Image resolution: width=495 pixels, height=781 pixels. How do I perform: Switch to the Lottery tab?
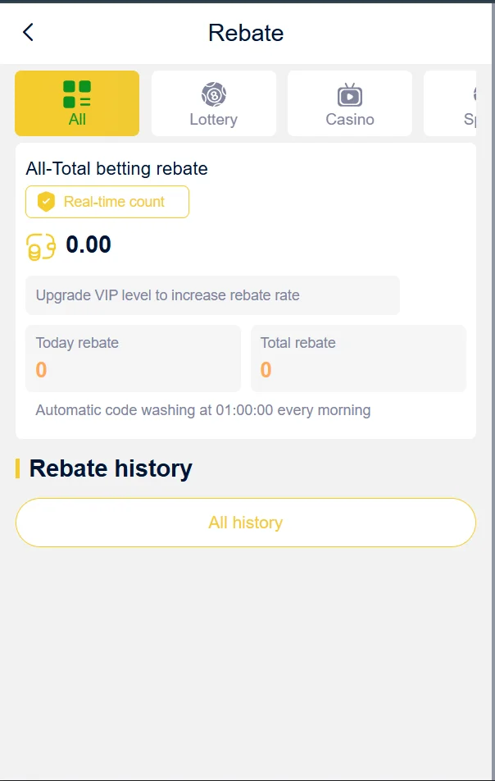[214, 120]
